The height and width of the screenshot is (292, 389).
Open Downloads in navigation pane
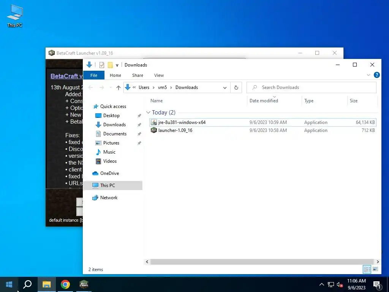click(x=114, y=125)
